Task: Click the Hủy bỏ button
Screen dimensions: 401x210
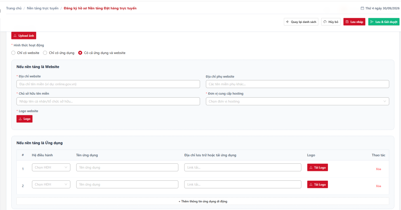Action: pyautogui.click(x=331, y=22)
